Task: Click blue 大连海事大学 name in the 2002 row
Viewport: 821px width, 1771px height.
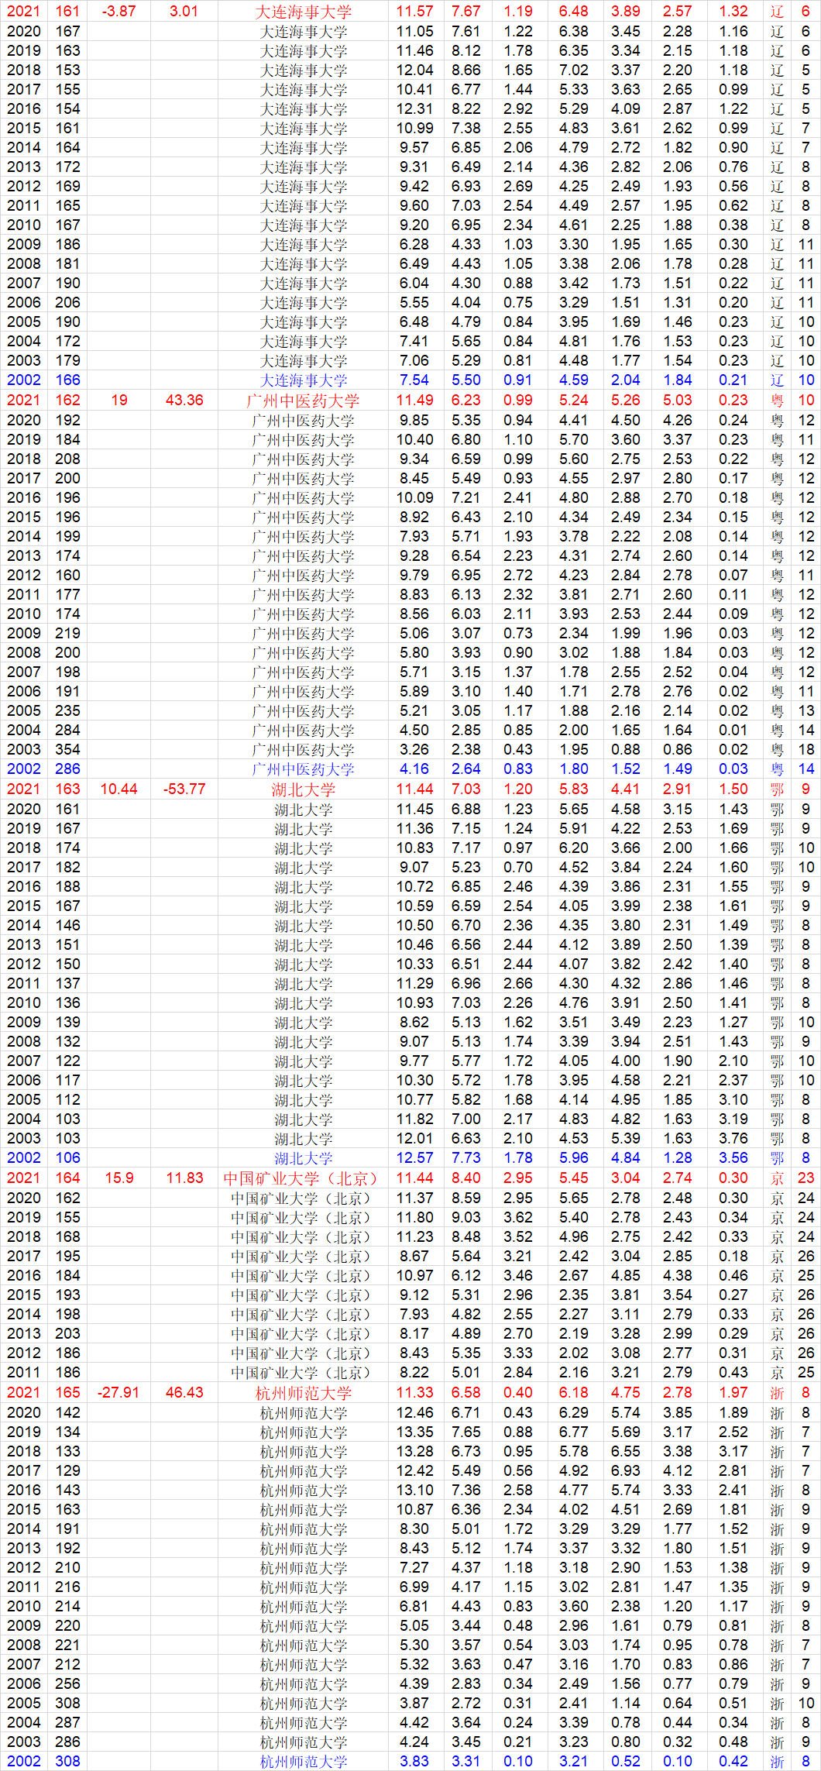Action: tap(303, 380)
